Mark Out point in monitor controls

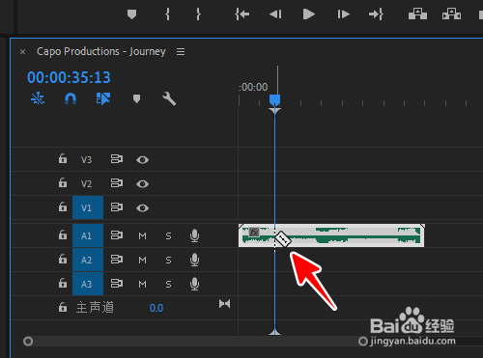click(198, 14)
